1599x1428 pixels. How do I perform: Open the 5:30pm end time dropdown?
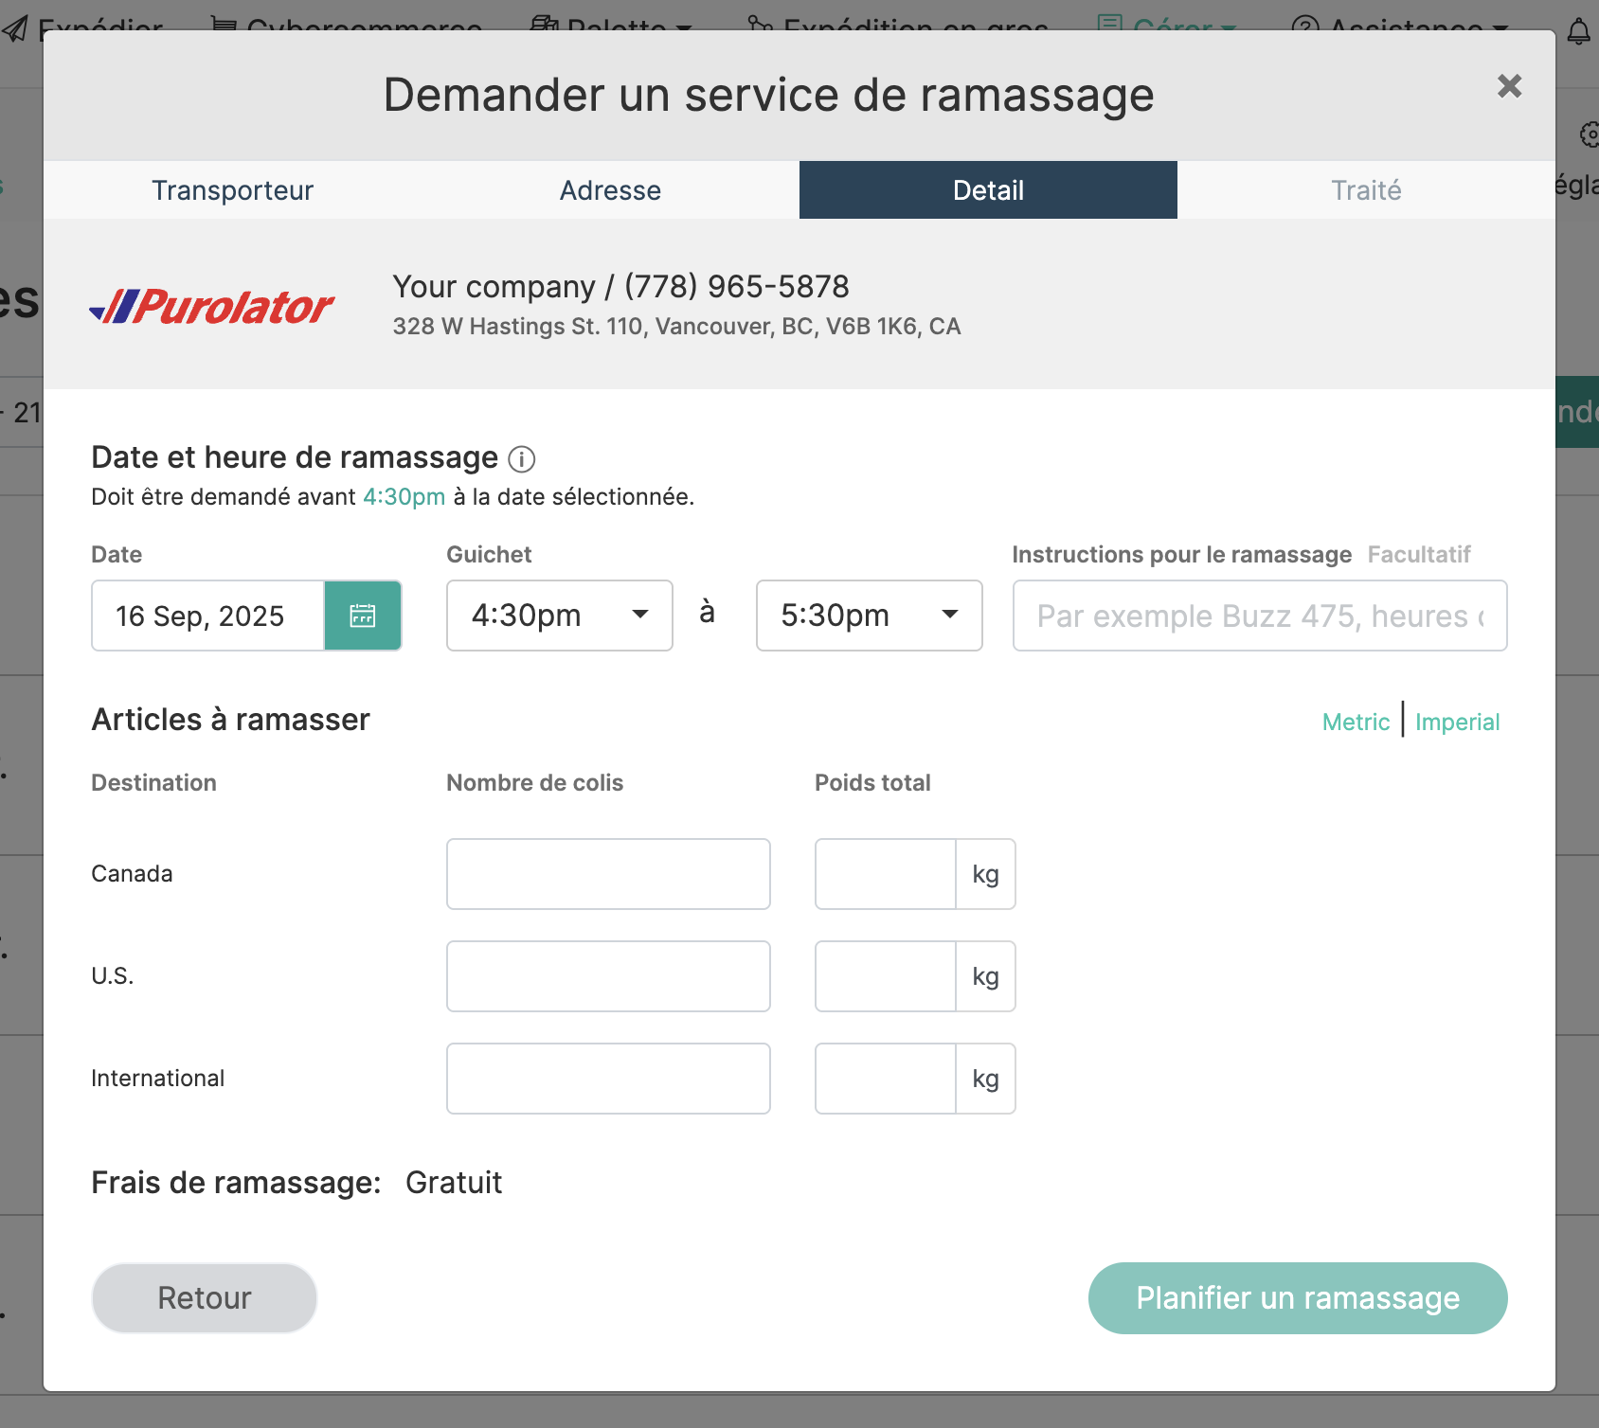click(x=869, y=616)
